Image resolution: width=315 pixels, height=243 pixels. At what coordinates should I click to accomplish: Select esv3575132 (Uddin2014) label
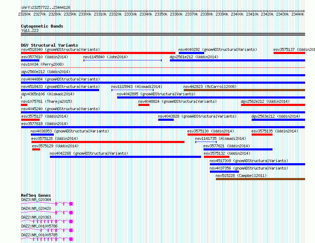[x=227, y=153]
